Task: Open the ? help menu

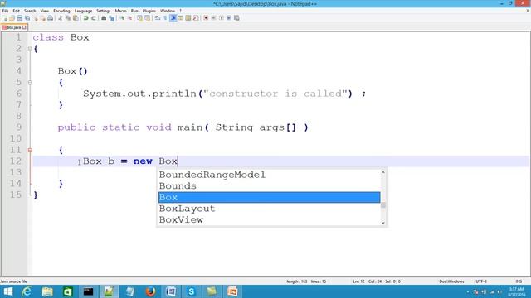Action: click(180, 11)
